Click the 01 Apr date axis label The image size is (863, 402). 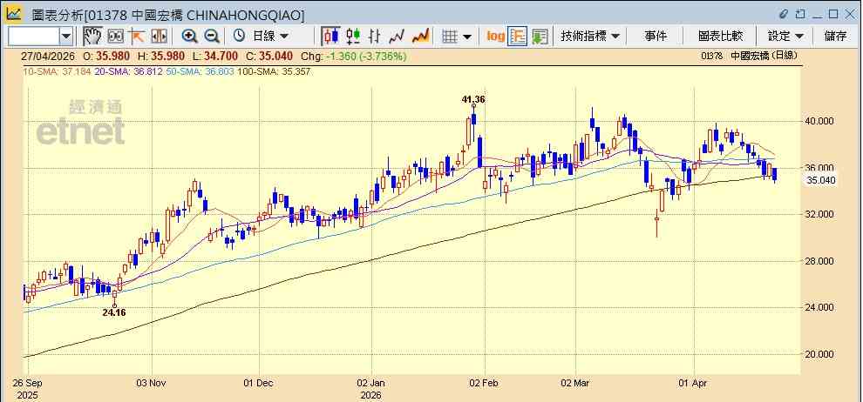pos(694,383)
